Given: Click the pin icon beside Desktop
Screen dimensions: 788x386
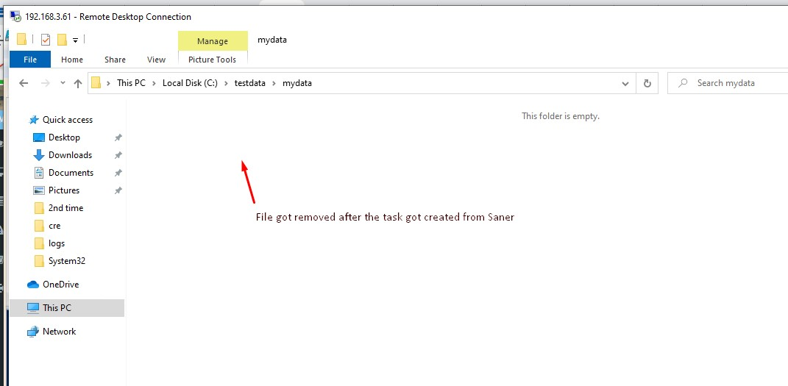Looking at the screenshot, I should 118,137.
